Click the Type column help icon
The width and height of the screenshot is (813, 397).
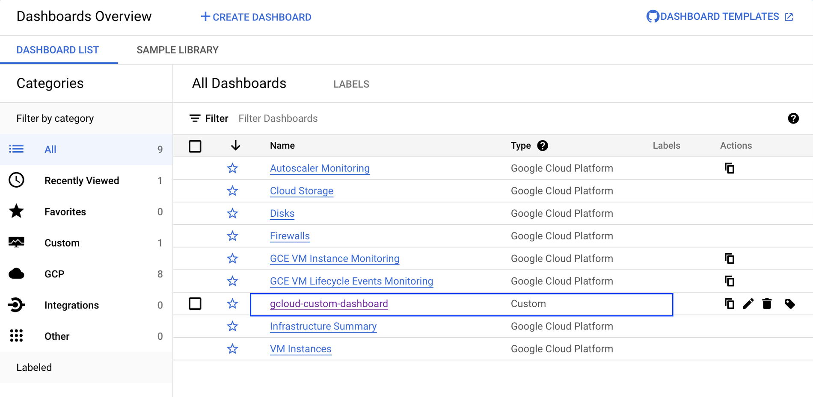(x=543, y=146)
